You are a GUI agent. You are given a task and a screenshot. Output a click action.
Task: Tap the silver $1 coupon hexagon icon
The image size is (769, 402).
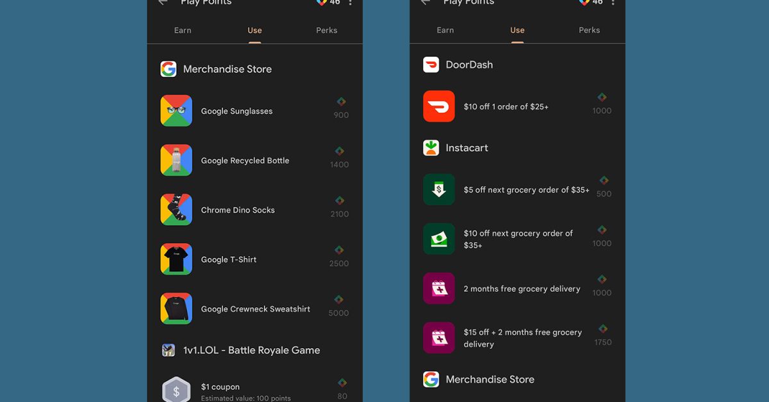tap(176, 390)
